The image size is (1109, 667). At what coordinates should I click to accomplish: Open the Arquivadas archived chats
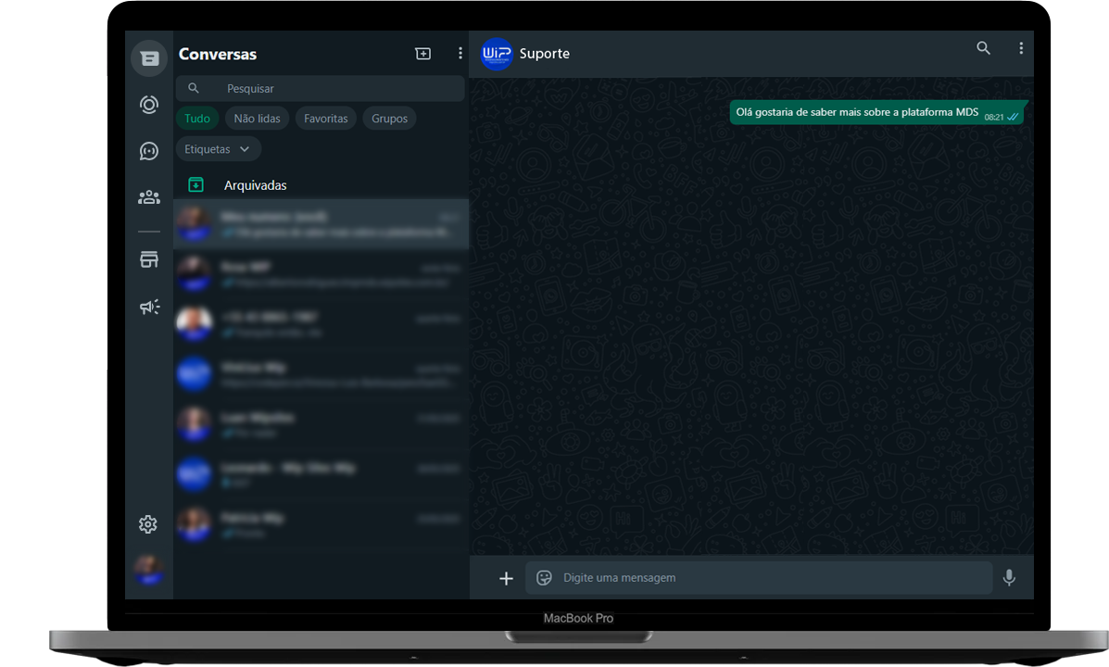click(255, 185)
